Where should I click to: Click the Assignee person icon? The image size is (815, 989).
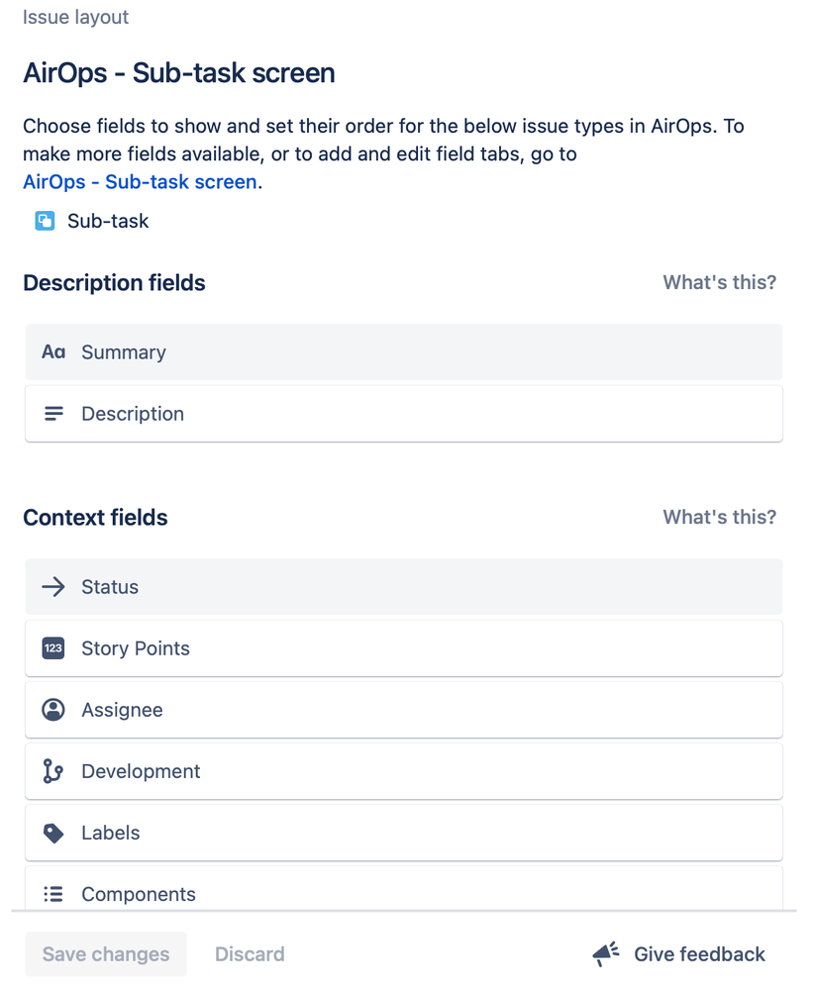coord(53,710)
